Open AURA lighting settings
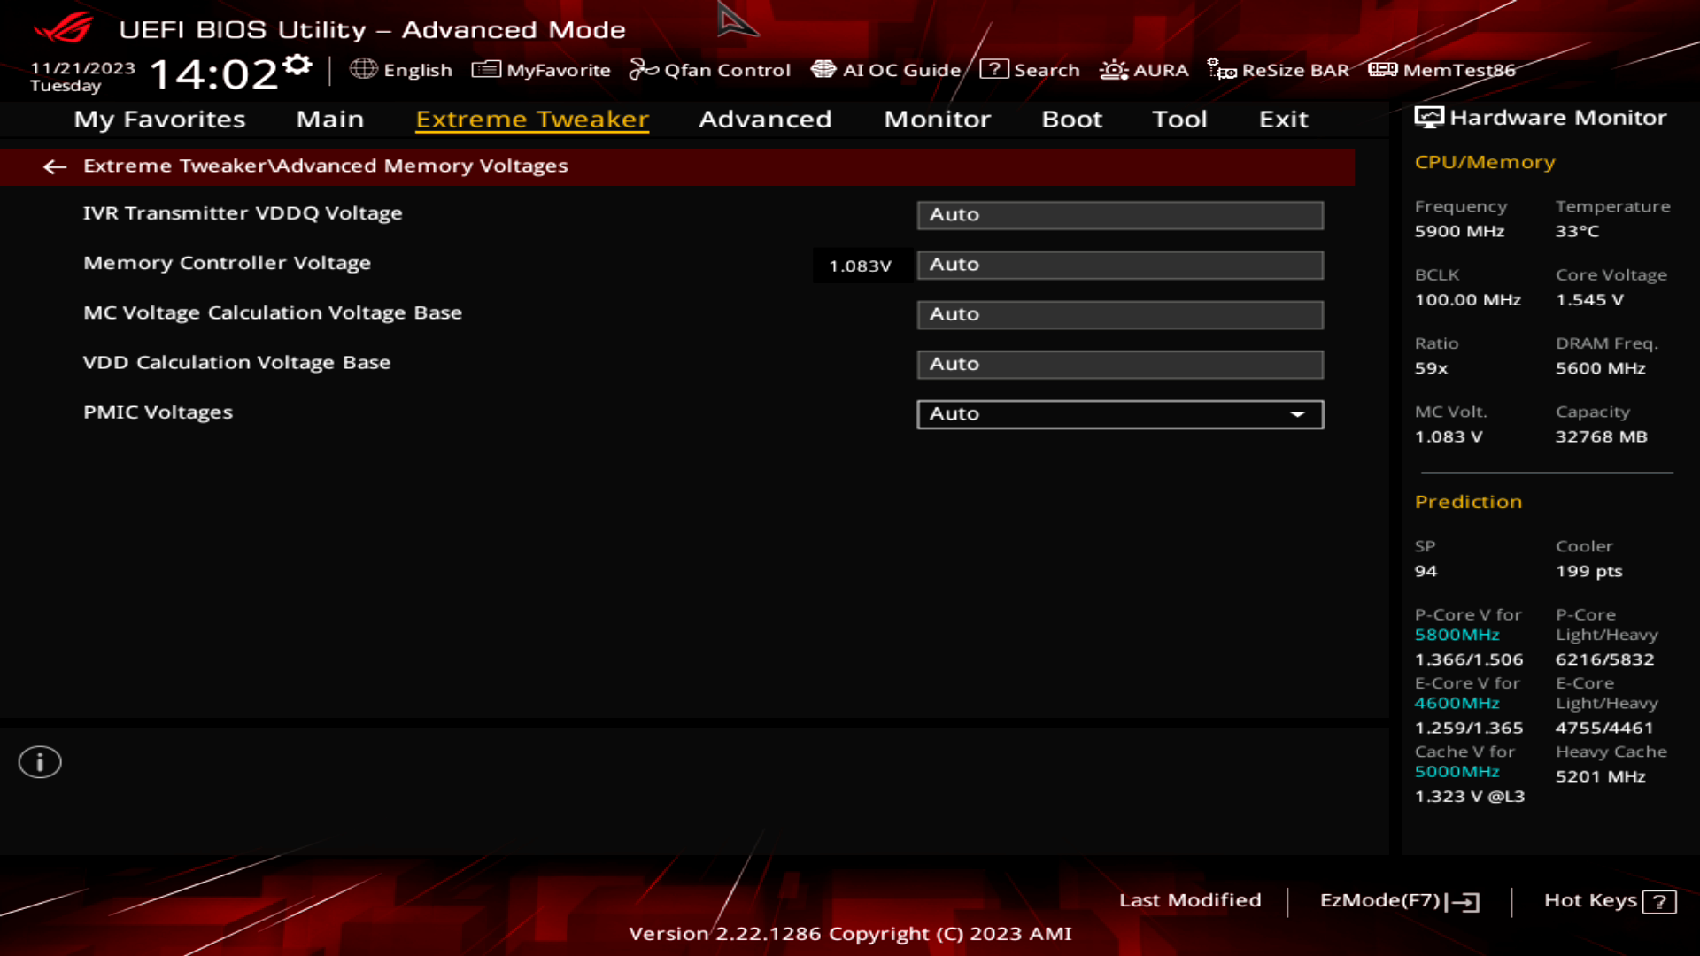This screenshot has width=1700, height=956. [1144, 70]
